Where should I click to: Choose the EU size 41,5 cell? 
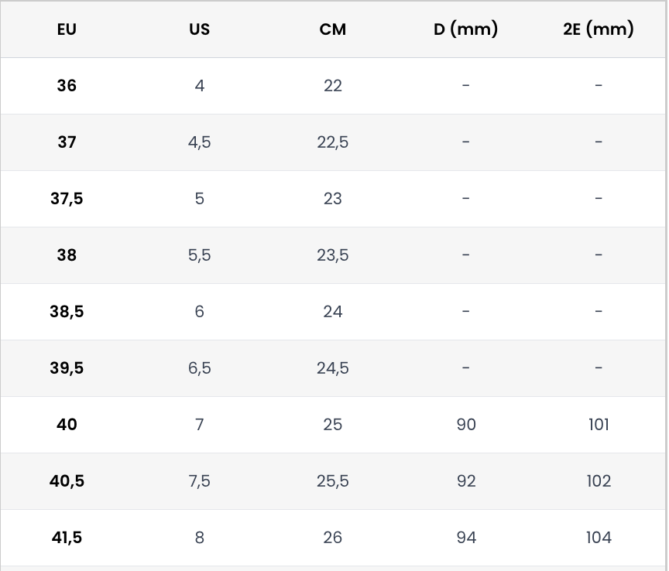click(x=67, y=538)
